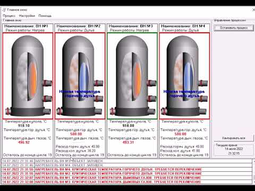
Task: Click hot blast flow line in ВН №4
Action: click(182, 146)
